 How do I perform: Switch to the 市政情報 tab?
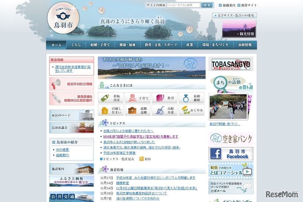pyautogui.click(x=246, y=44)
